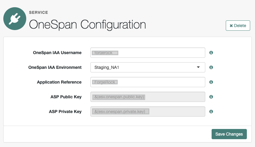
Task: Focus the OneSpan IAA Username field
Action: pyautogui.click(x=148, y=53)
